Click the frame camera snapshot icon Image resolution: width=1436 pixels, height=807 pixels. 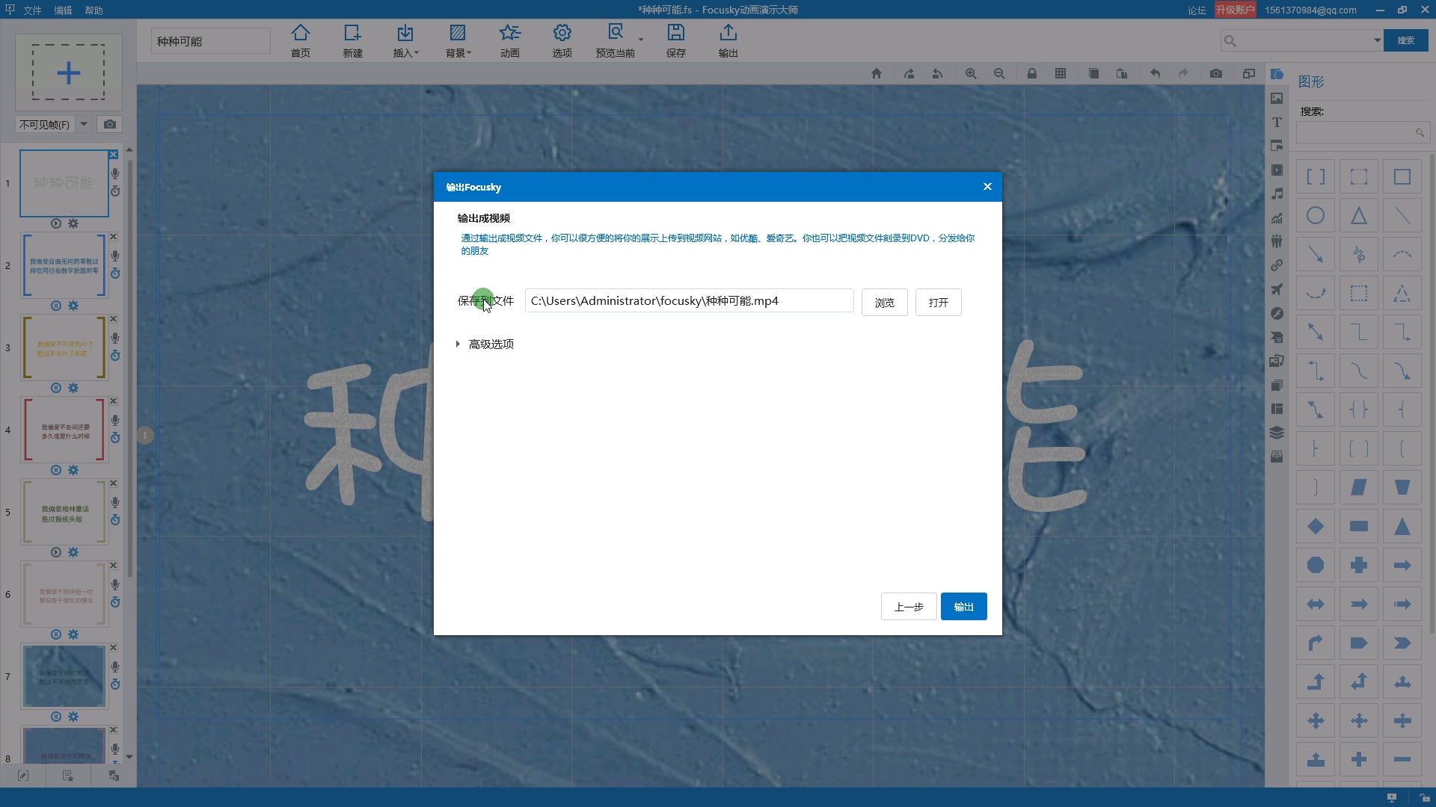tap(110, 124)
